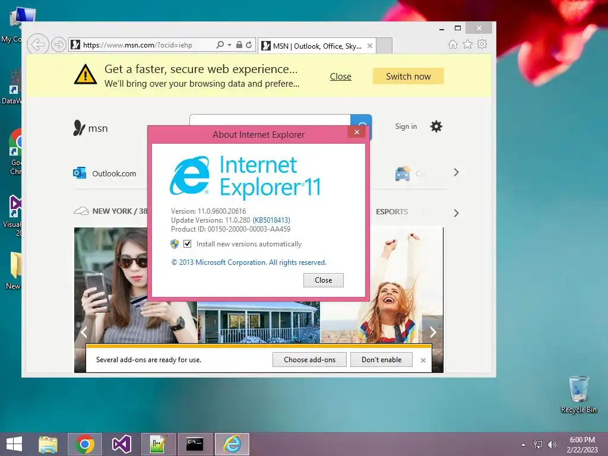Open IE Tools gear menu

[482, 44]
